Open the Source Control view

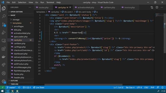[x=4, y=25]
